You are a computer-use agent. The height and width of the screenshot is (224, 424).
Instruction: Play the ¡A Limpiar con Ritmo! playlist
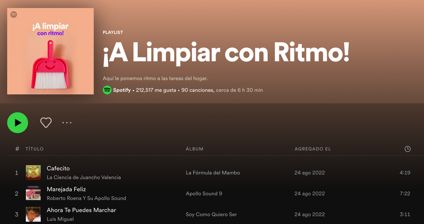[x=18, y=123]
